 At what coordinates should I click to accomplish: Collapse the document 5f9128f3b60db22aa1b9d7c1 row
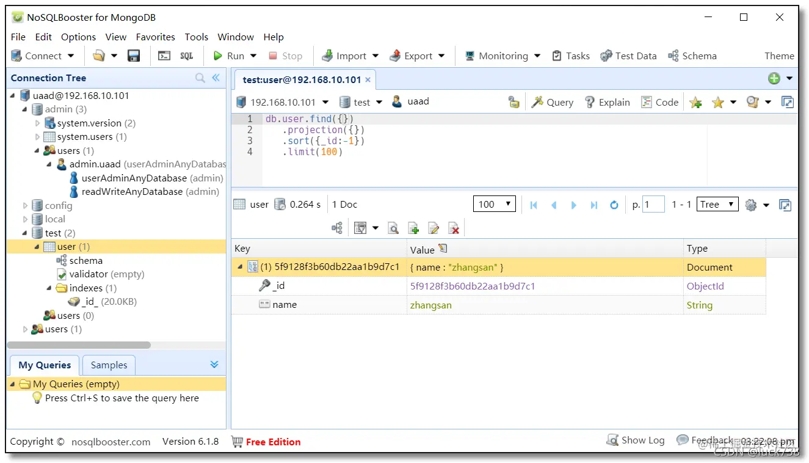(240, 267)
